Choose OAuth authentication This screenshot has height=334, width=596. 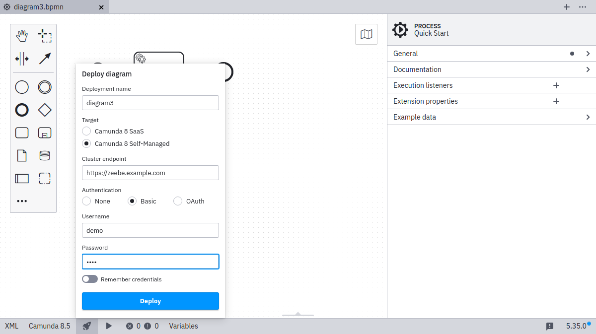177,201
